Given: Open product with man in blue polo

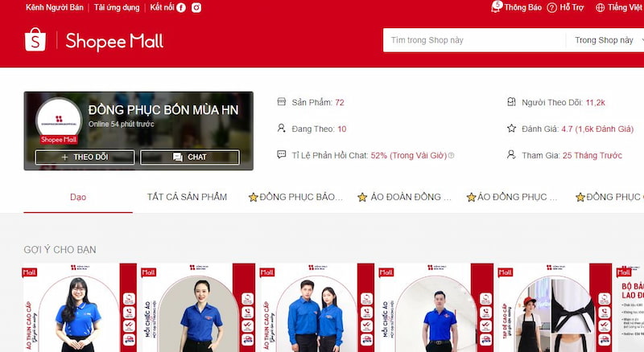Looking at the screenshot, I should click(x=436, y=308).
